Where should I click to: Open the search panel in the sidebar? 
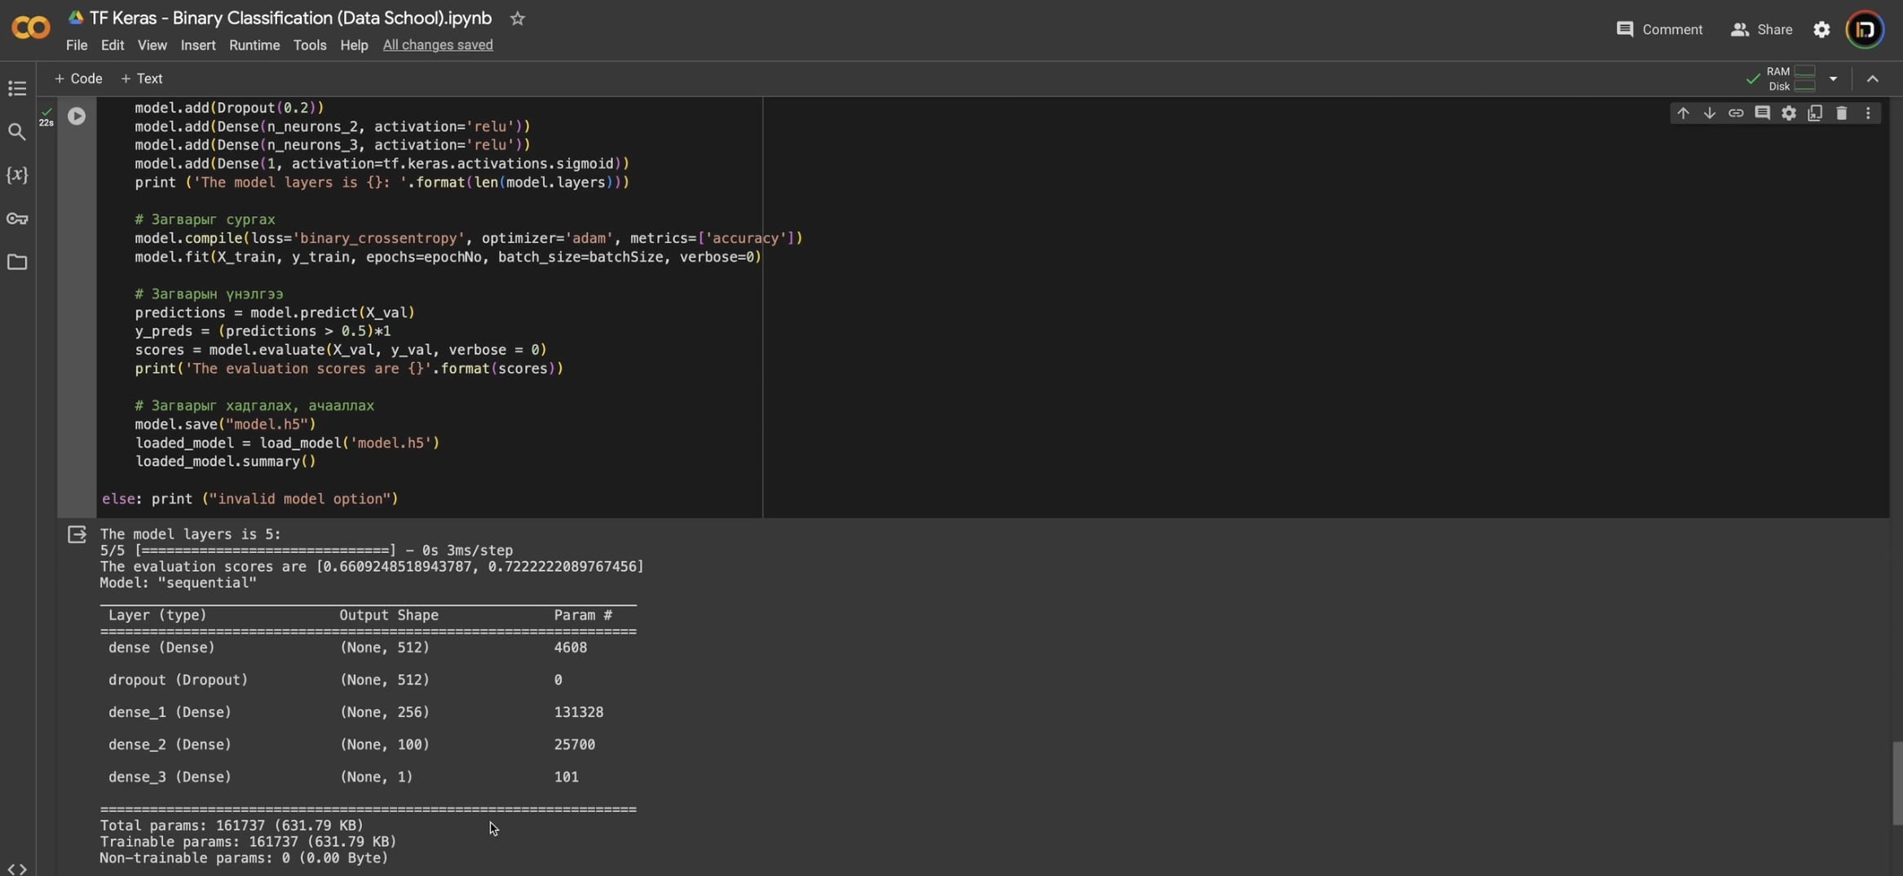click(17, 131)
